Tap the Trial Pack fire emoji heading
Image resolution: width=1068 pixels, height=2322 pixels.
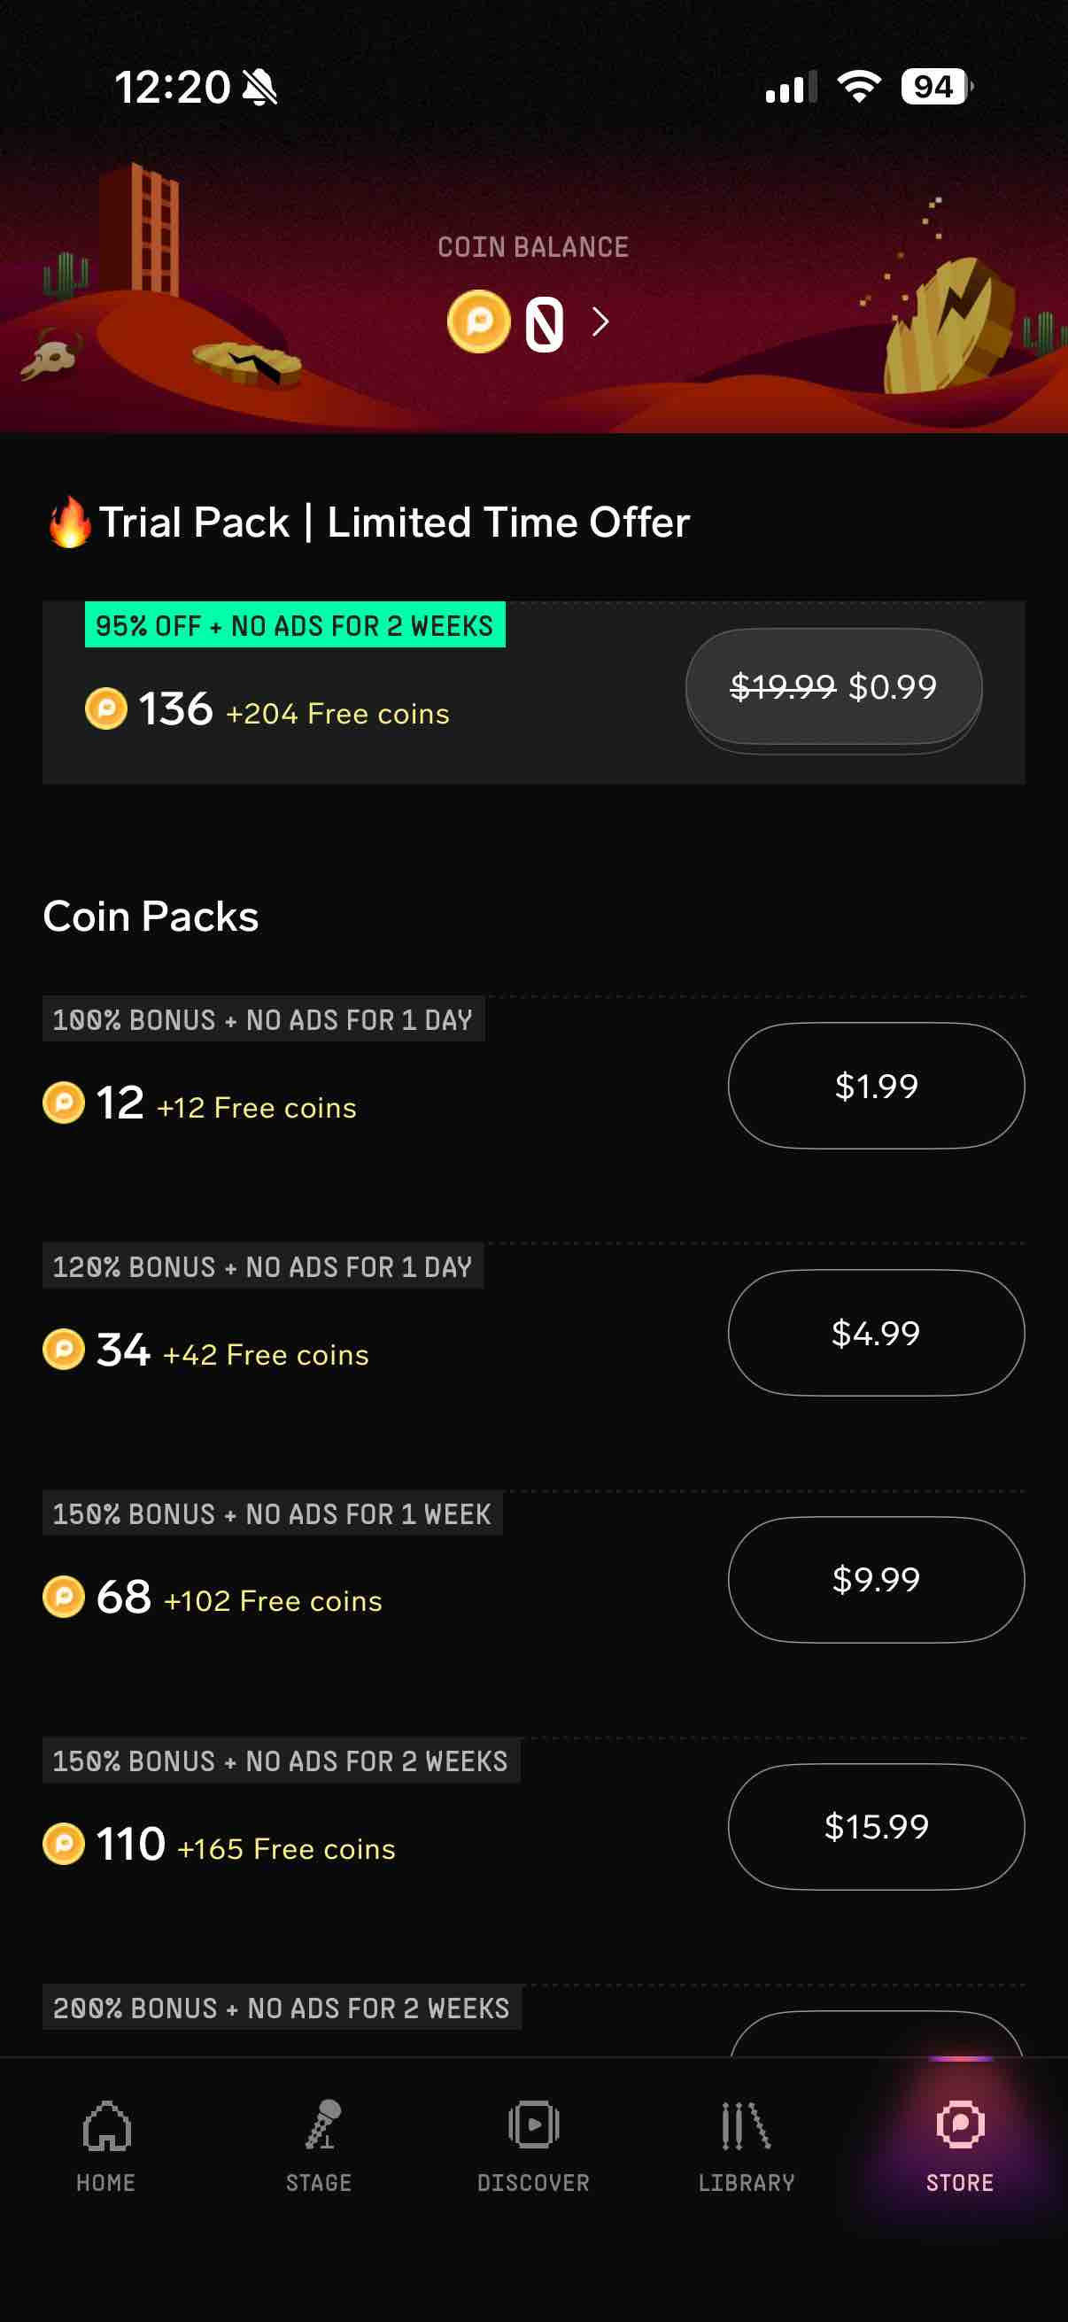368,522
